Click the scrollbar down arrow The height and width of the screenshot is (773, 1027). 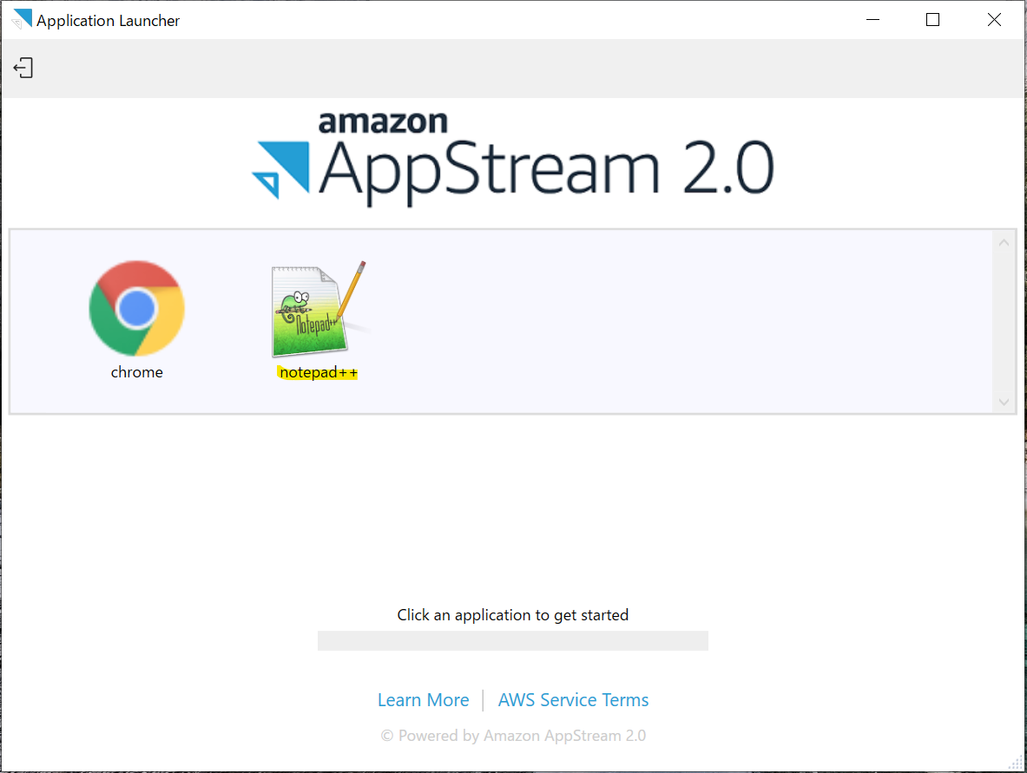(1004, 402)
